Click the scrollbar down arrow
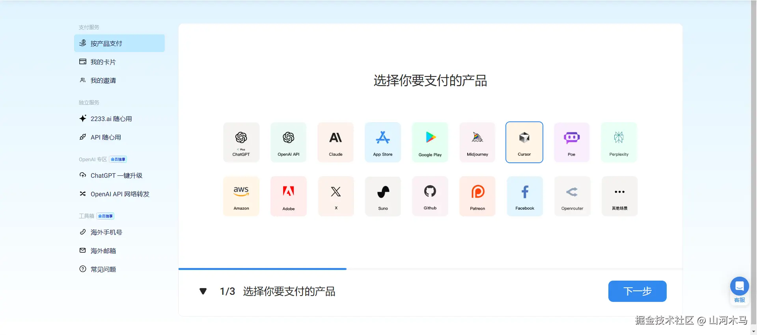Image resolution: width=757 pixels, height=335 pixels. 754,331
